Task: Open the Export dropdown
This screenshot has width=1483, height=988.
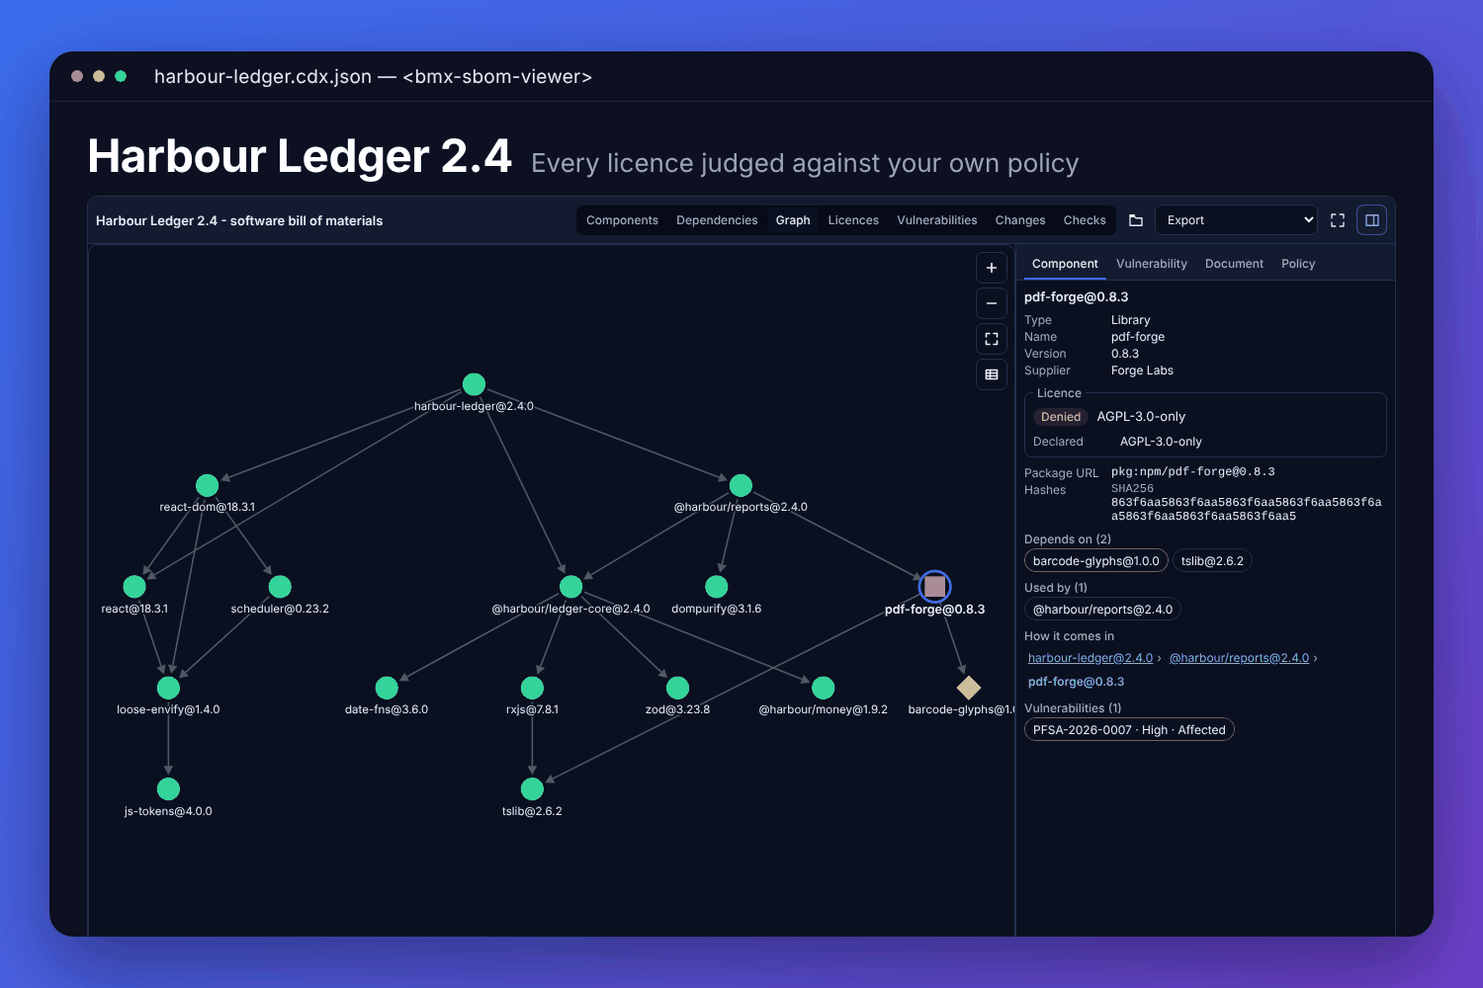Action: point(1236,220)
